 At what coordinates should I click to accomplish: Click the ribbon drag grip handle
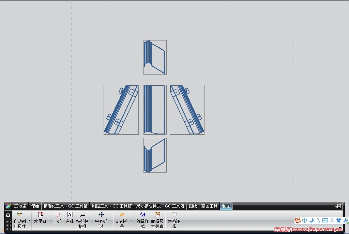[8, 226]
